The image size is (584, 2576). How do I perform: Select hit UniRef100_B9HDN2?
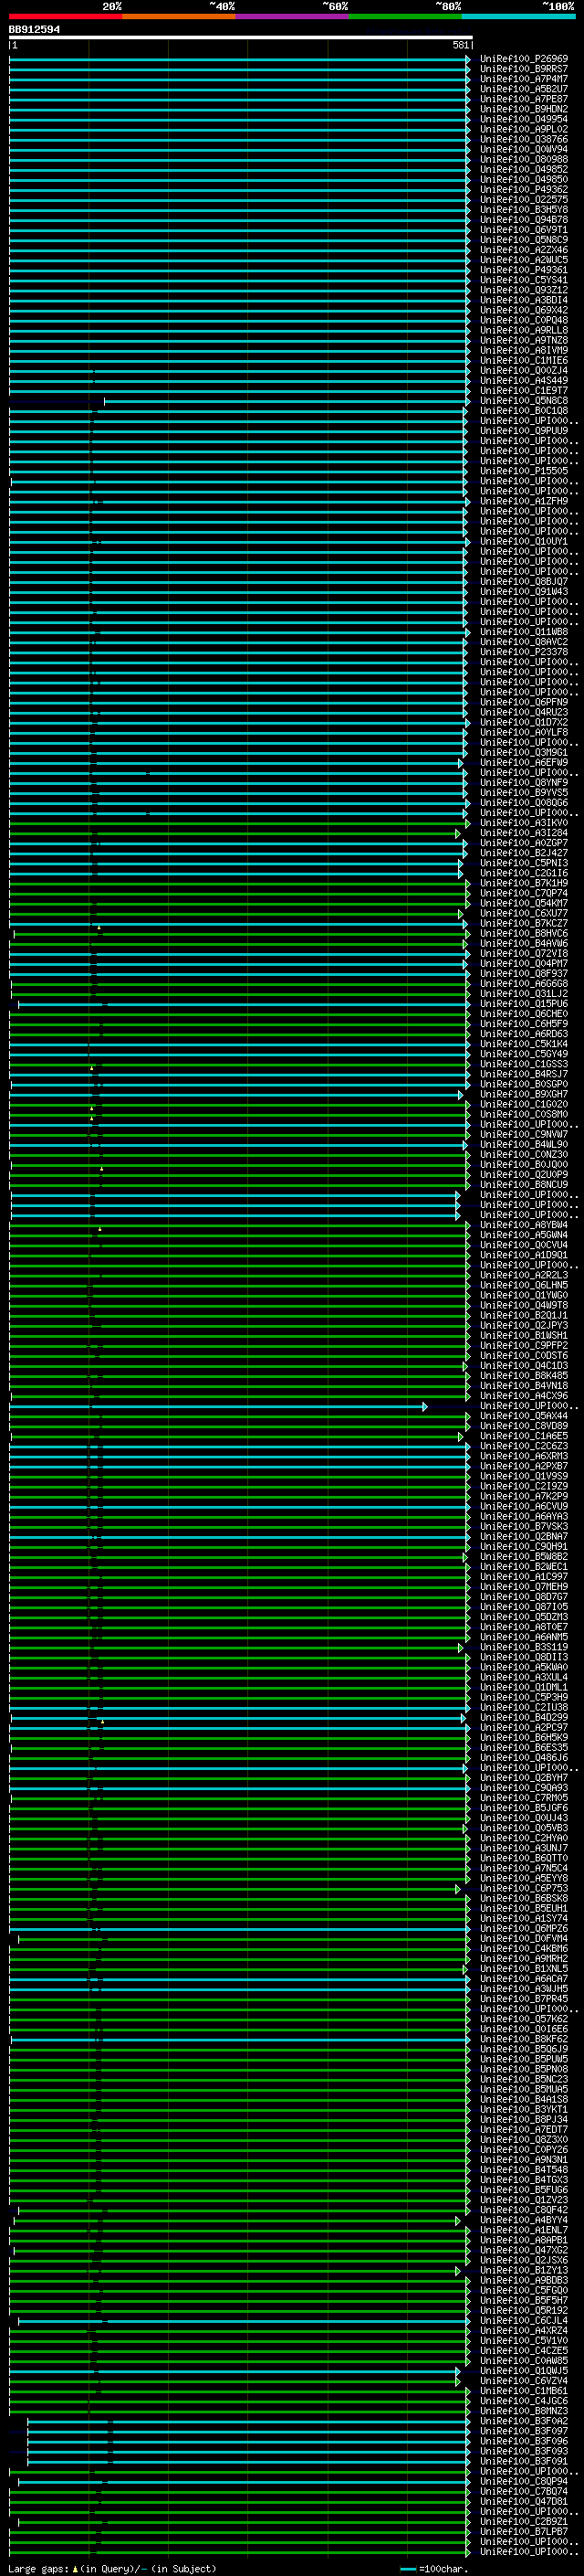click(524, 109)
